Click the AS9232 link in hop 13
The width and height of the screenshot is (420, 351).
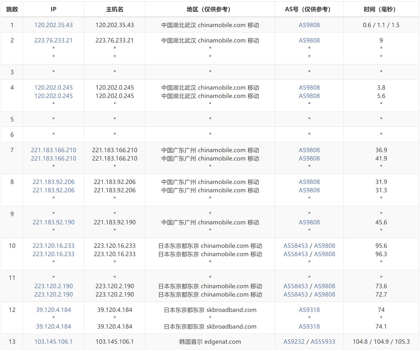pos(294,342)
